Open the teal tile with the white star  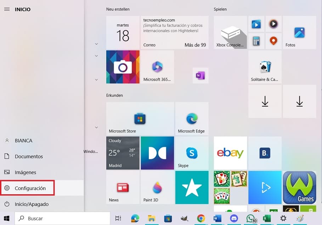click(x=192, y=188)
